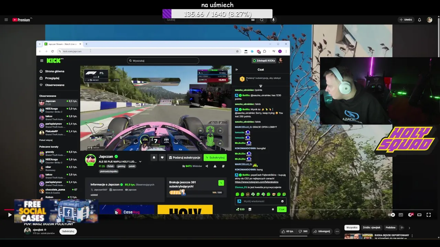Open PisicelaRP channel in followed list
The height and width of the screenshot is (247, 440).
point(58,133)
